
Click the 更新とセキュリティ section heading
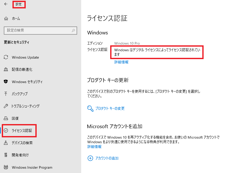tap(17, 42)
